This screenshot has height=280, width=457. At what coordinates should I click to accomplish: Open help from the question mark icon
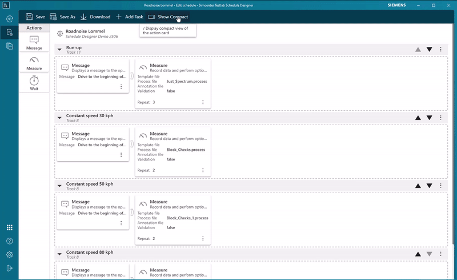point(9,241)
